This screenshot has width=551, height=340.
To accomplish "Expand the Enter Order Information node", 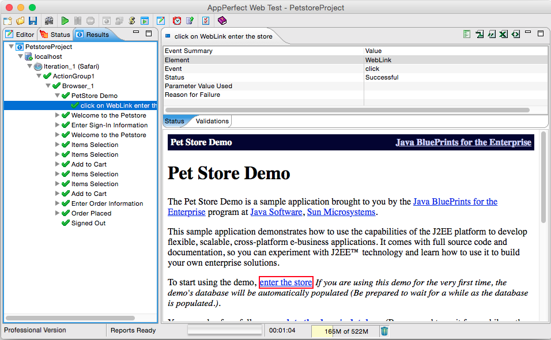I will (57, 203).
